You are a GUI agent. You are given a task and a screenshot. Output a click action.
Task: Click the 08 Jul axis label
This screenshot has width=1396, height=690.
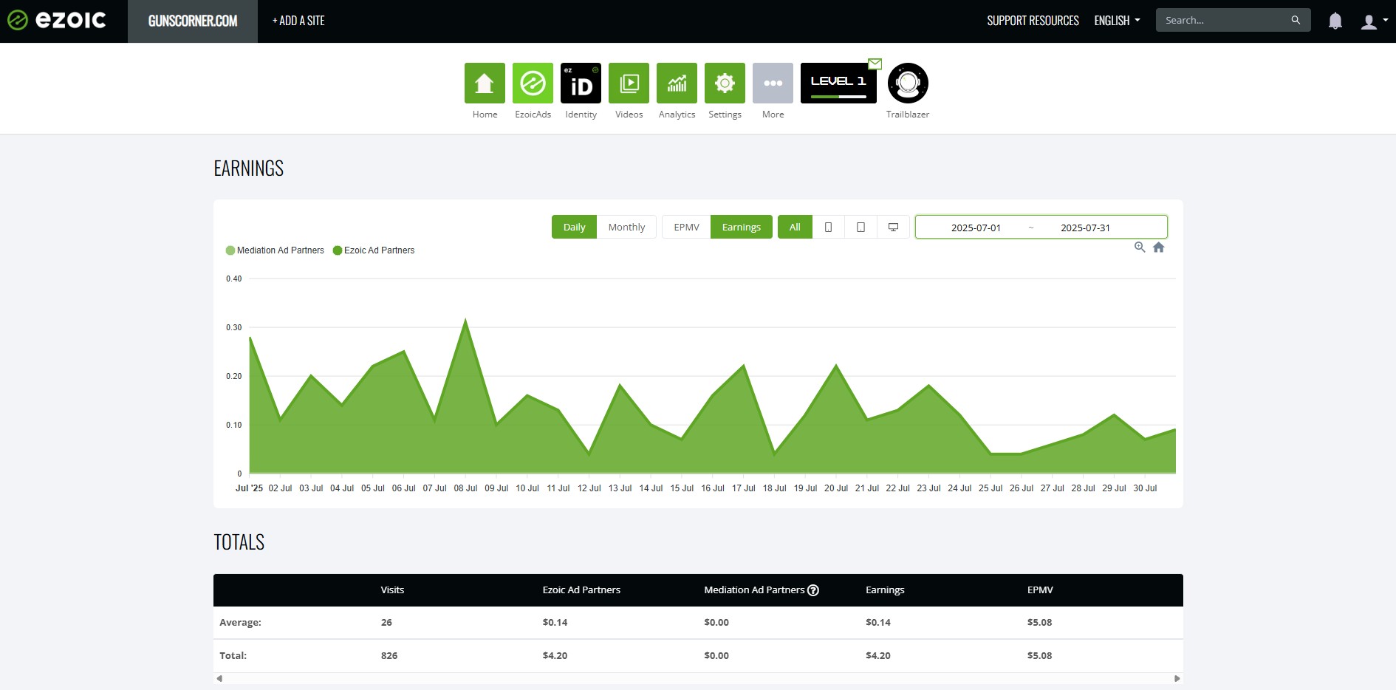465,488
